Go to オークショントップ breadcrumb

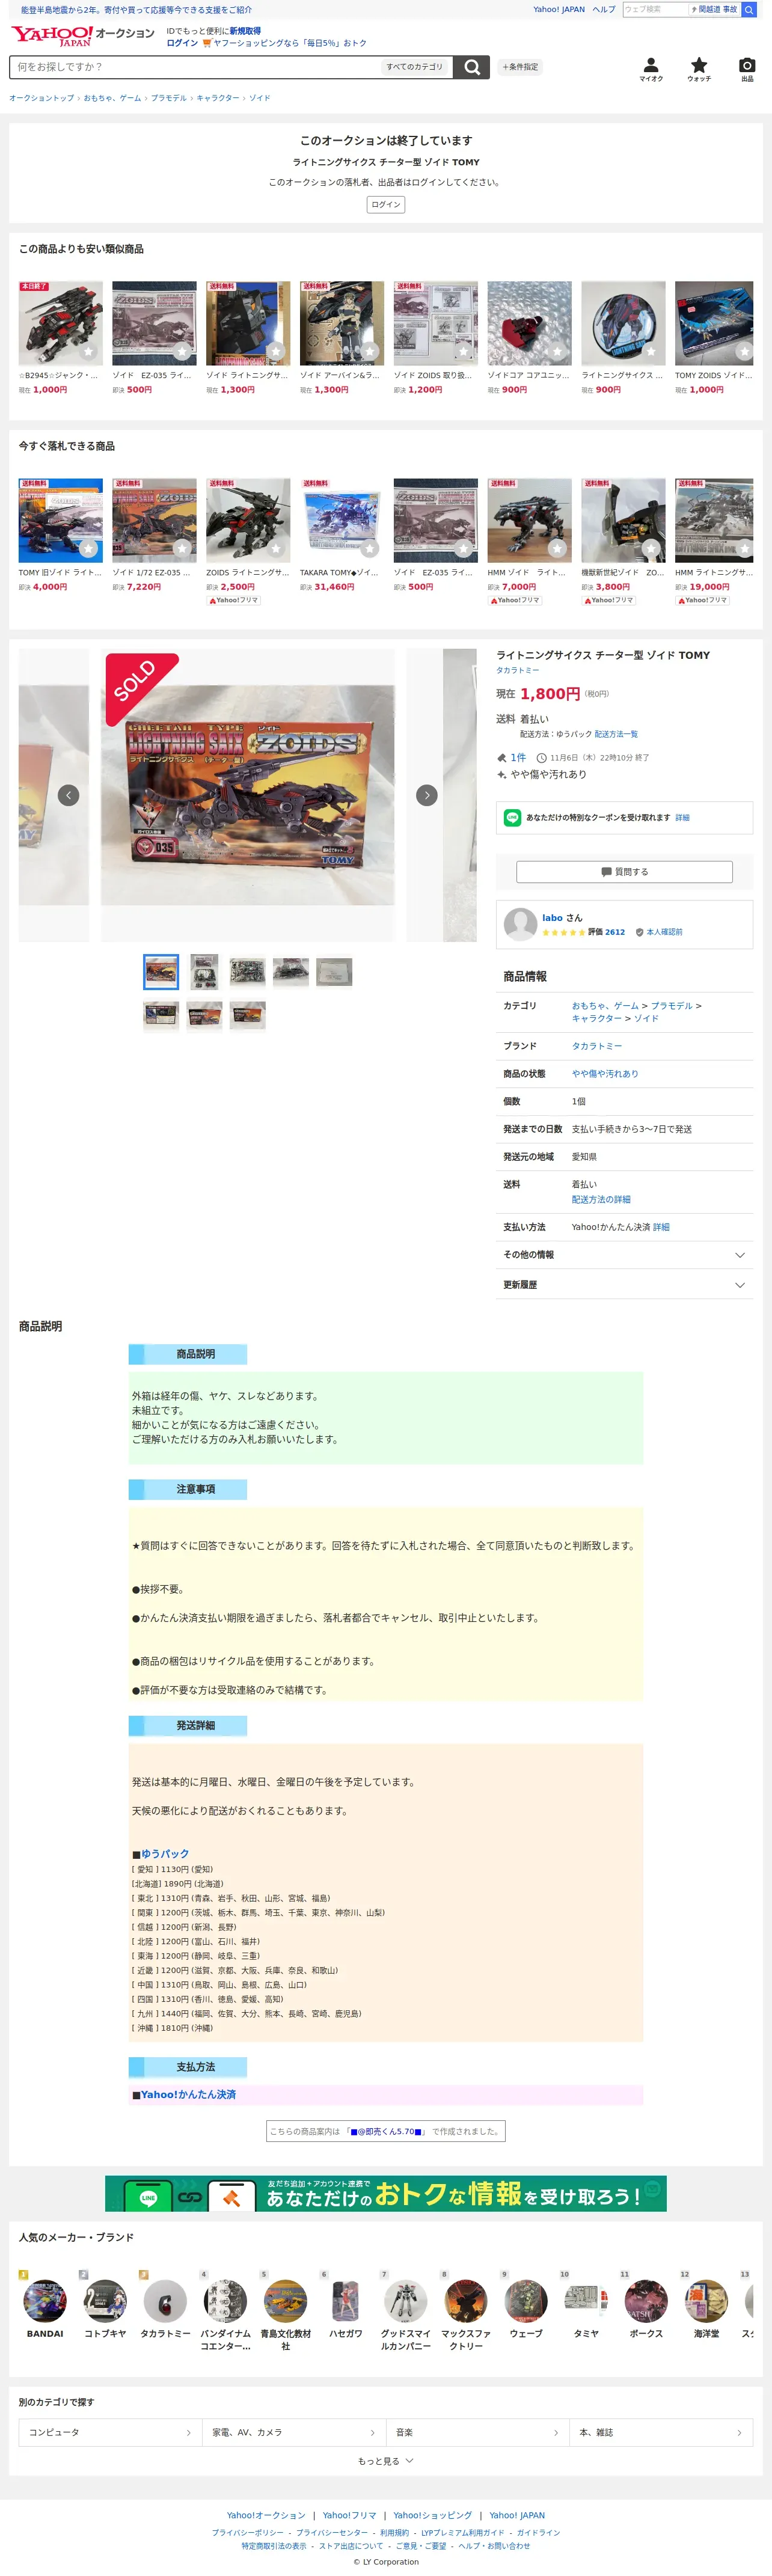coord(42,98)
